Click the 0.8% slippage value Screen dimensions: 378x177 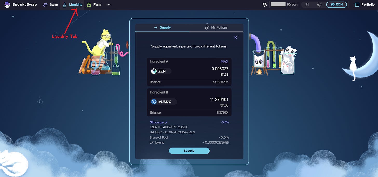[225, 122]
